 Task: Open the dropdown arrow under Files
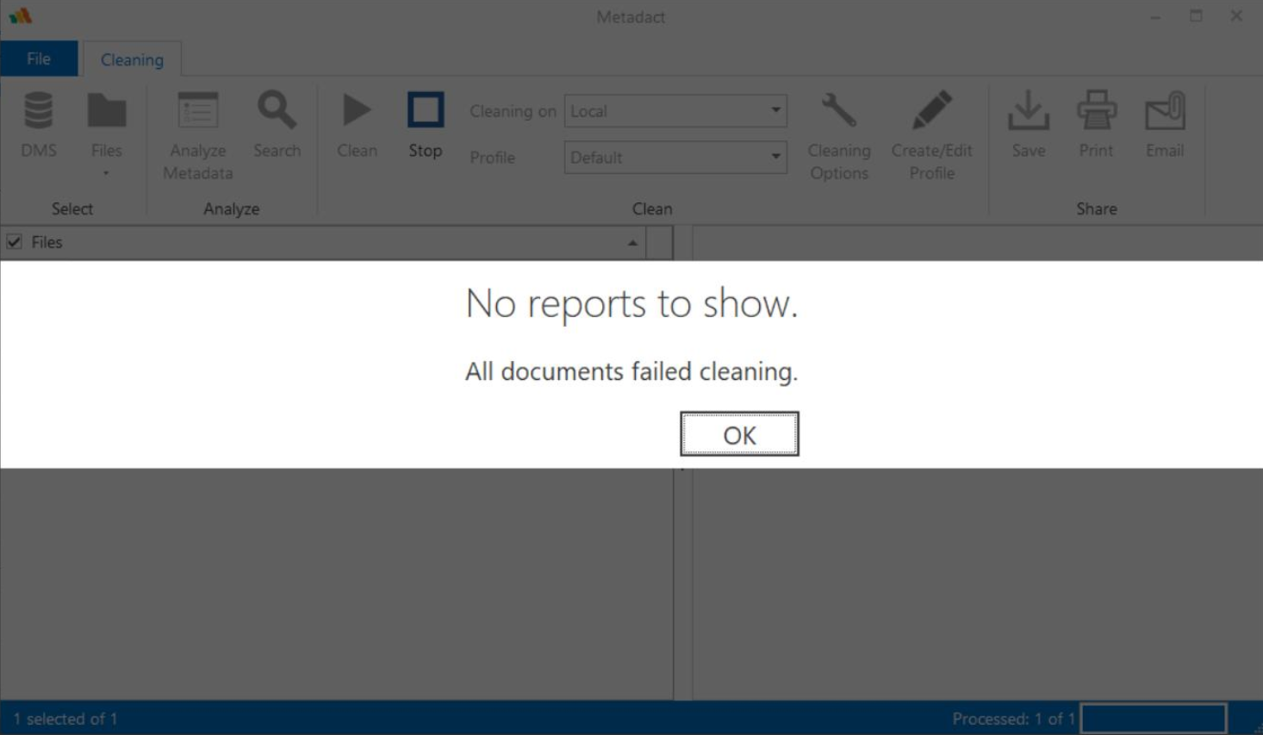coord(106,174)
